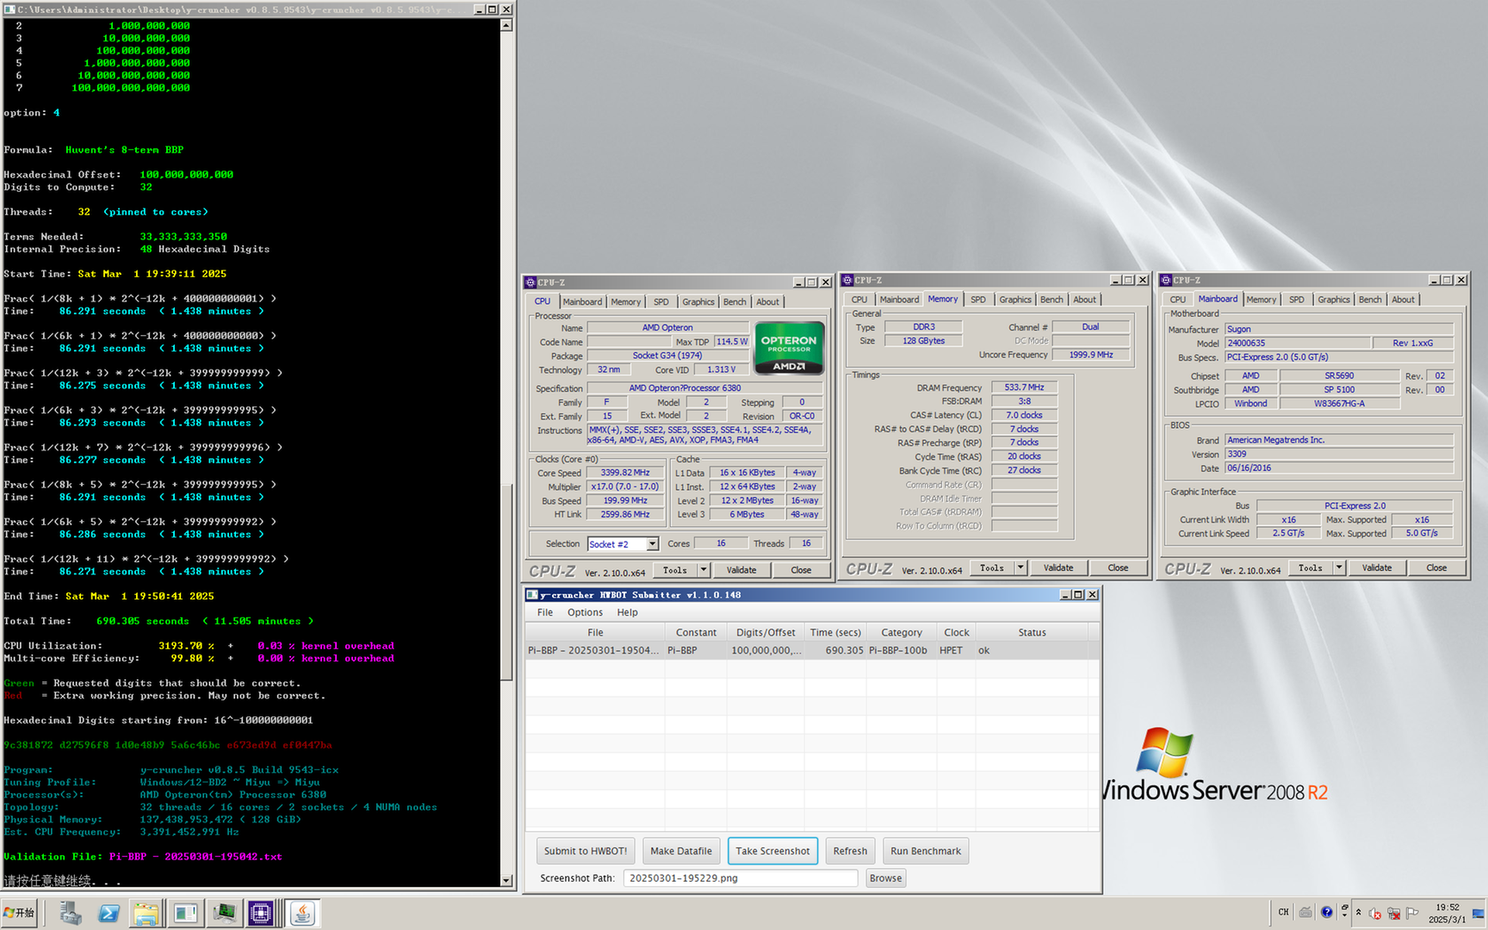This screenshot has width=1488, height=930.
Task: Click Submit to HWBOT! button
Action: point(586,851)
